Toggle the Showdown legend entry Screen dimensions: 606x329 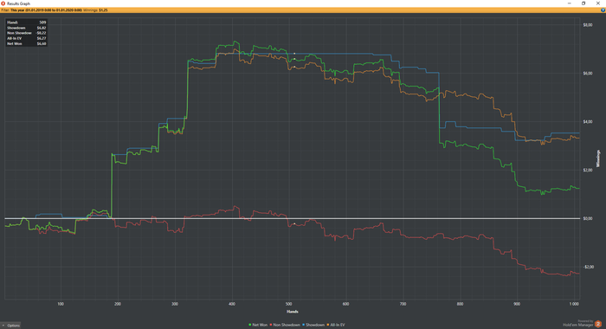pyautogui.click(x=313, y=325)
